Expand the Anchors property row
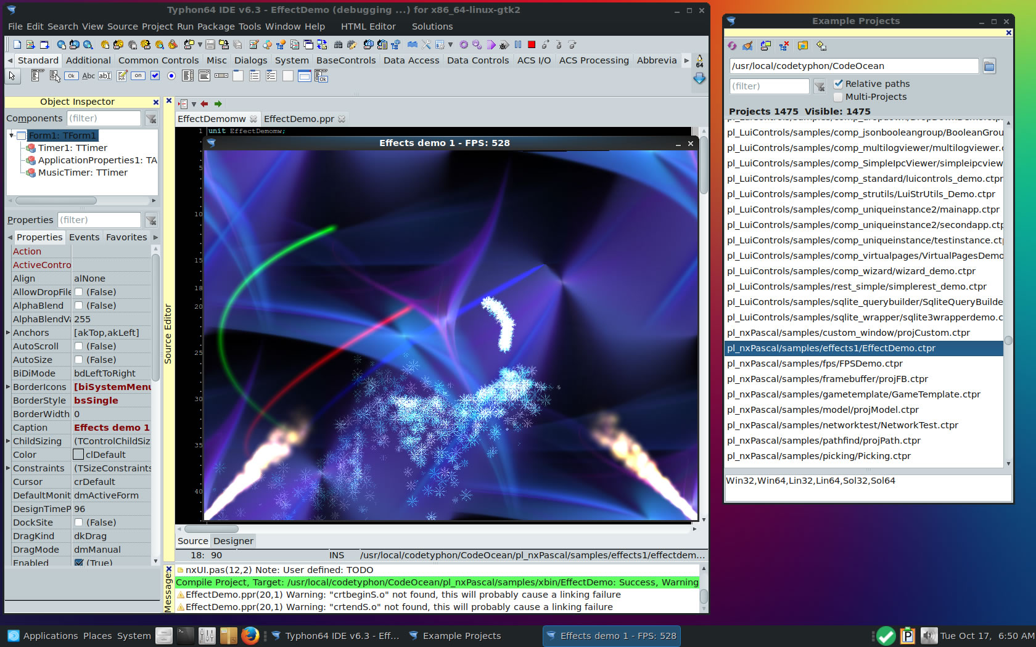Image resolution: width=1036 pixels, height=647 pixels. click(8, 333)
